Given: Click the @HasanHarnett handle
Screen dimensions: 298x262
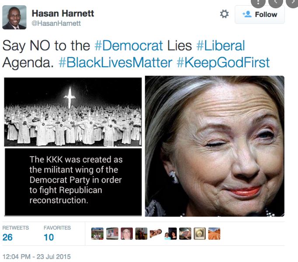Looking at the screenshot, I should coord(56,24).
